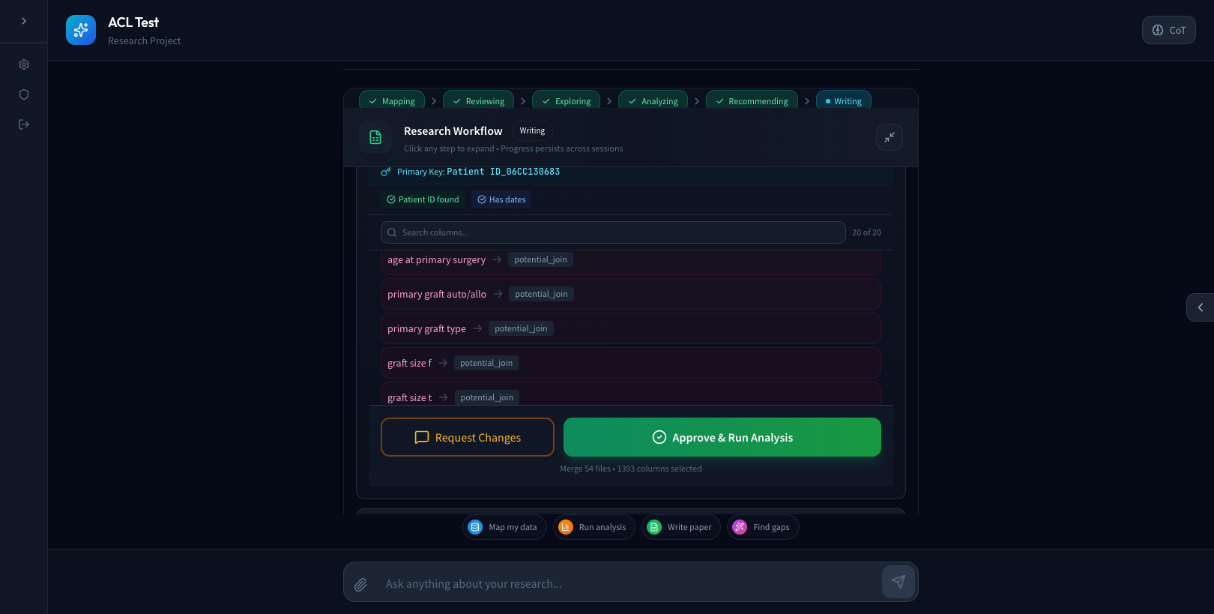Focus the Ask anything about your research field

[x=629, y=583]
